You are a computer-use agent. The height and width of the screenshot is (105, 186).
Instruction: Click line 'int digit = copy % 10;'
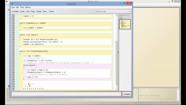[x=38, y=70]
